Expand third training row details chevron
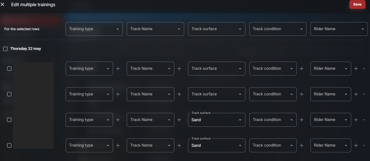The image size is (370, 161). tap(364, 120)
